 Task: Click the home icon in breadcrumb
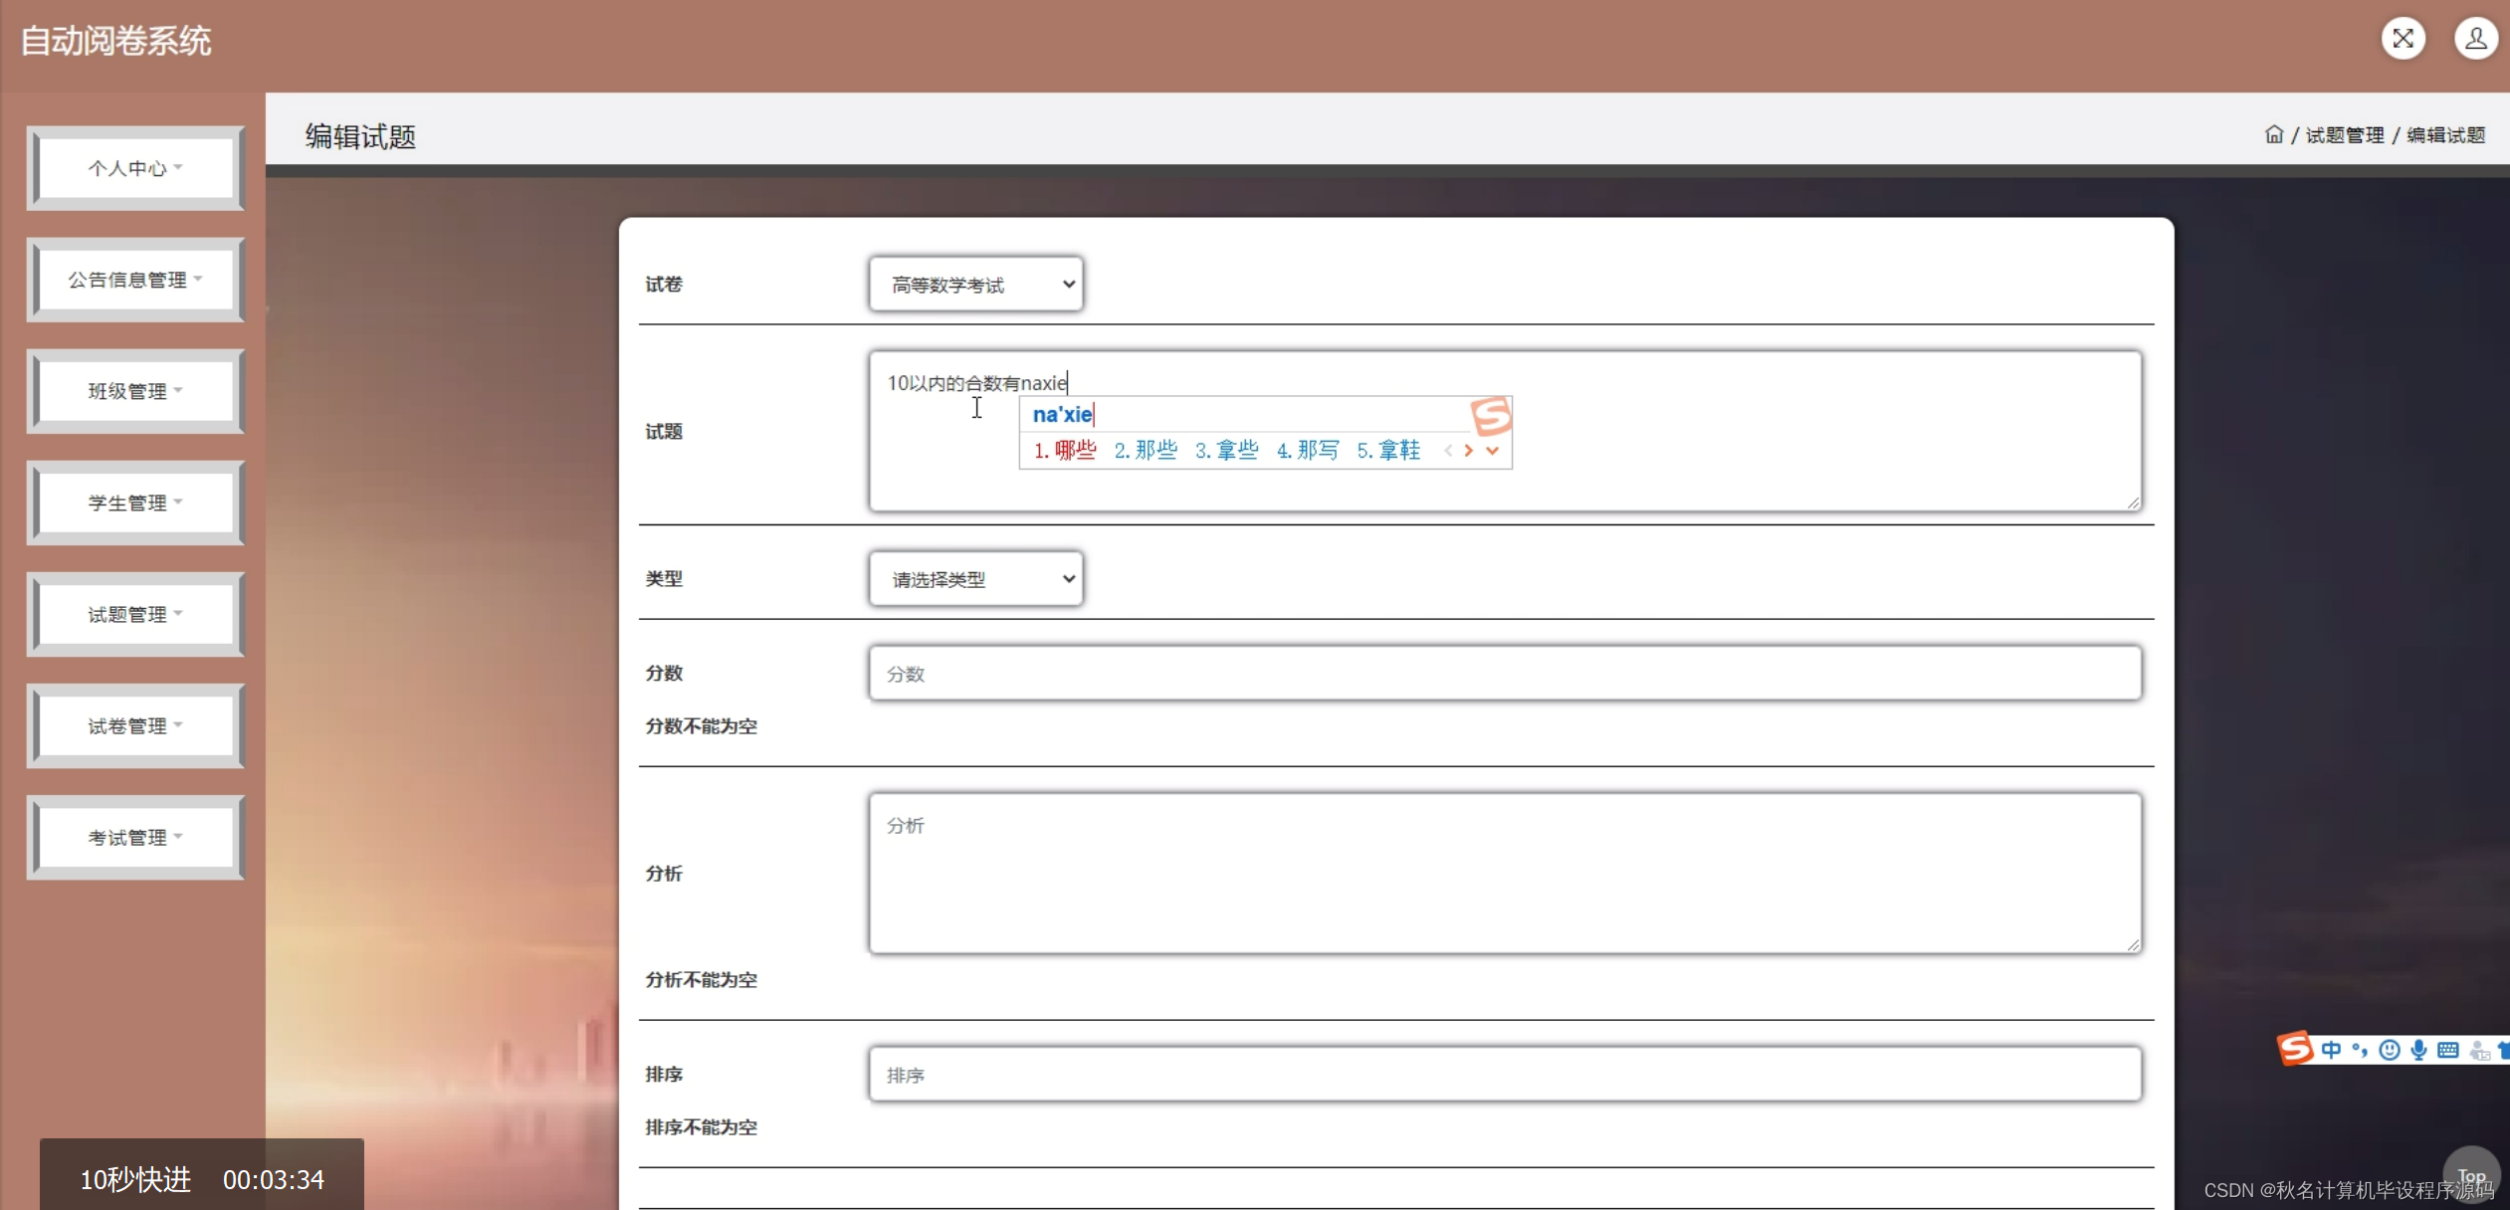click(2273, 134)
